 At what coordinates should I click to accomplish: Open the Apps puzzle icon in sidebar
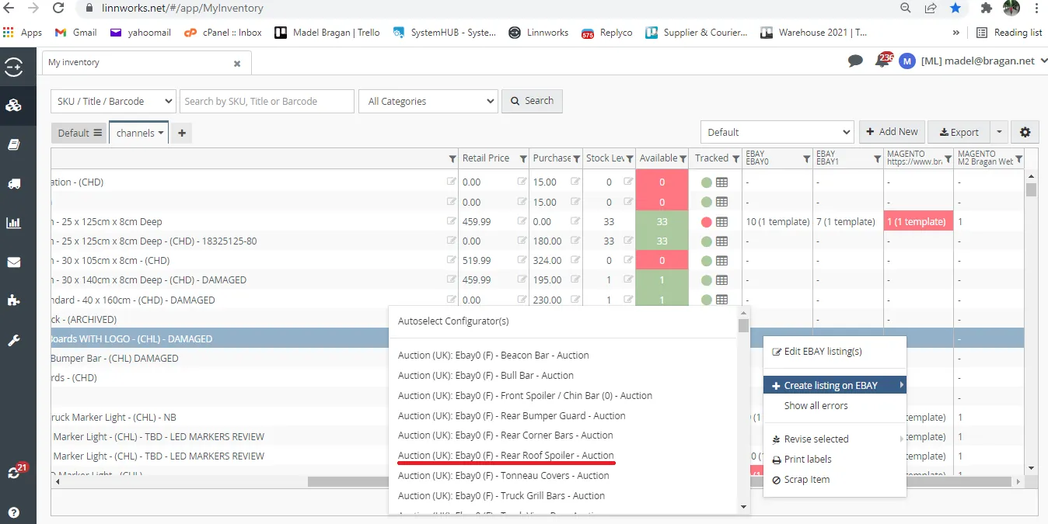[13, 300]
